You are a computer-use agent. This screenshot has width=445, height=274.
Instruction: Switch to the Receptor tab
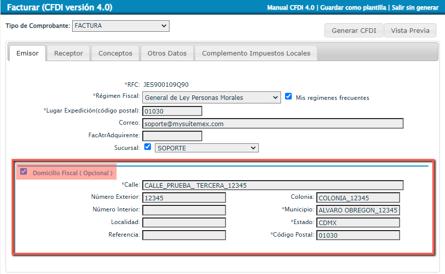tap(69, 53)
